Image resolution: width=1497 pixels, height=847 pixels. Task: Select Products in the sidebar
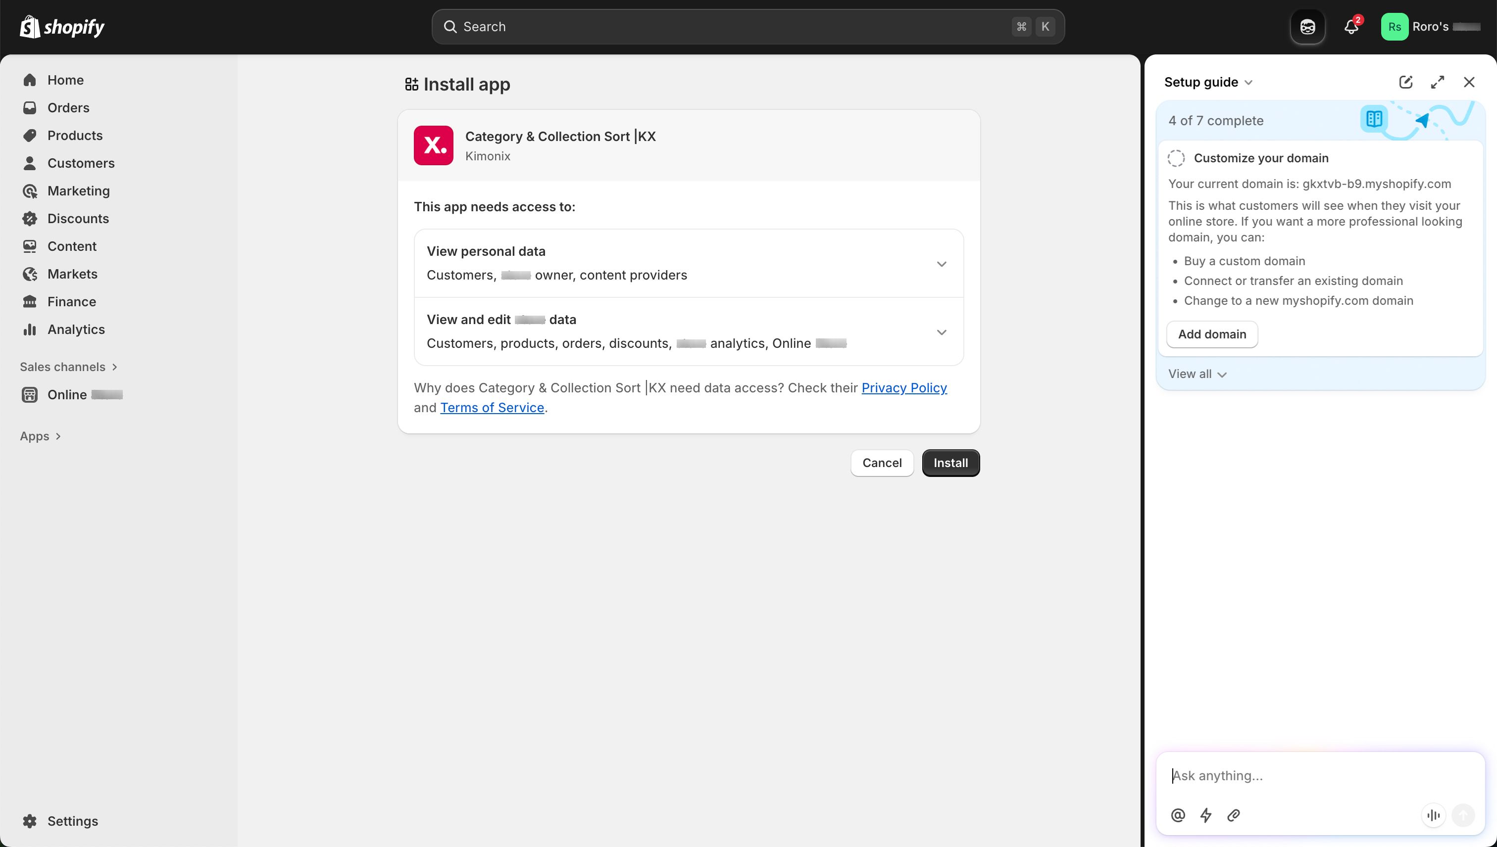(x=74, y=135)
